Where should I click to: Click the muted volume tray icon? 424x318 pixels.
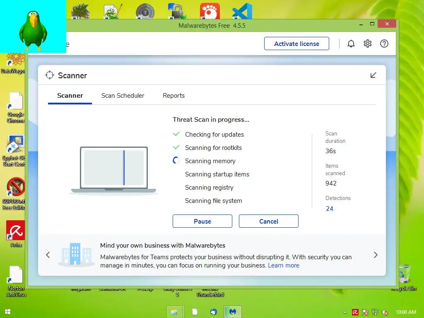coord(385,312)
